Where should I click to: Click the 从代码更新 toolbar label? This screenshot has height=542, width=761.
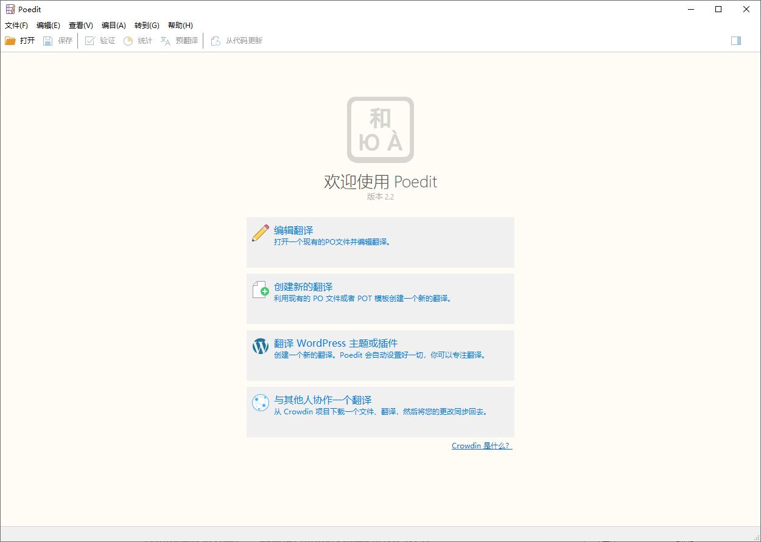tap(244, 41)
